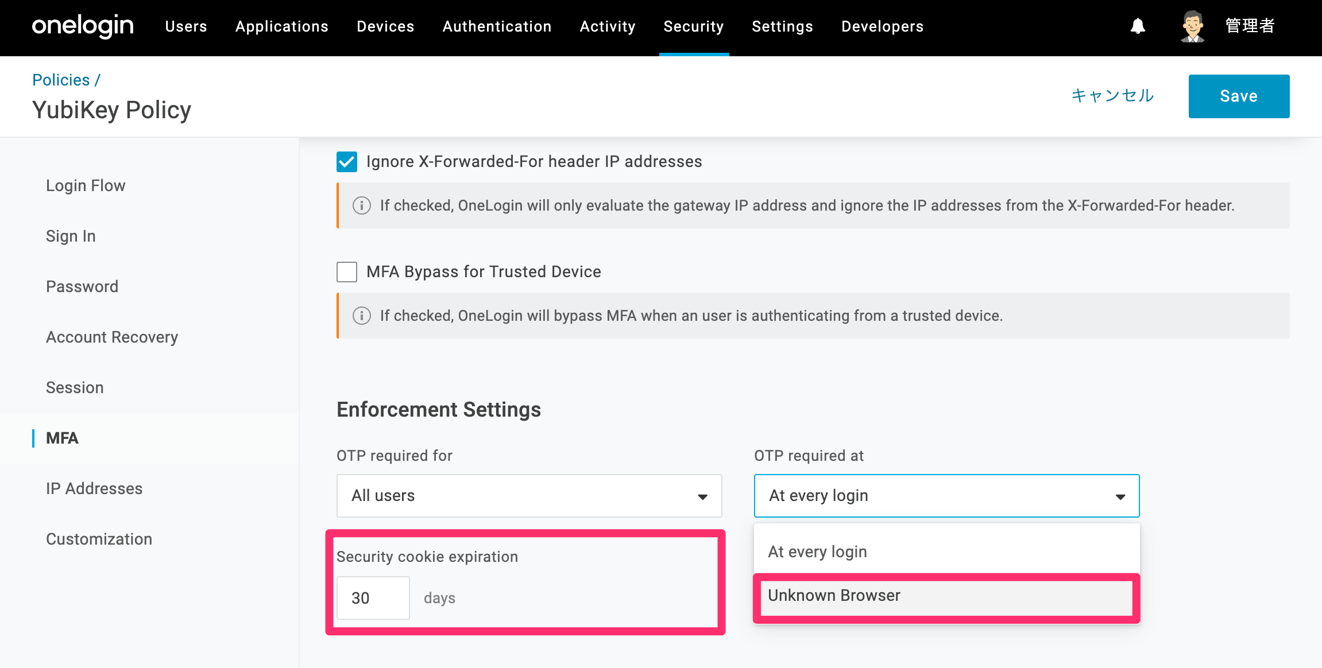Switch to Sign In section
The width and height of the screenshot is (1322, 668).
[71, 236]
